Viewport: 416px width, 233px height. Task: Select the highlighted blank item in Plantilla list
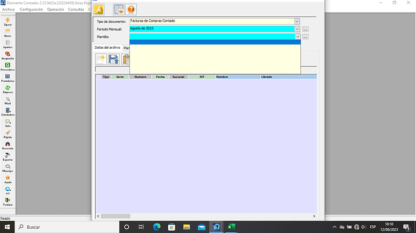point(215,42)
